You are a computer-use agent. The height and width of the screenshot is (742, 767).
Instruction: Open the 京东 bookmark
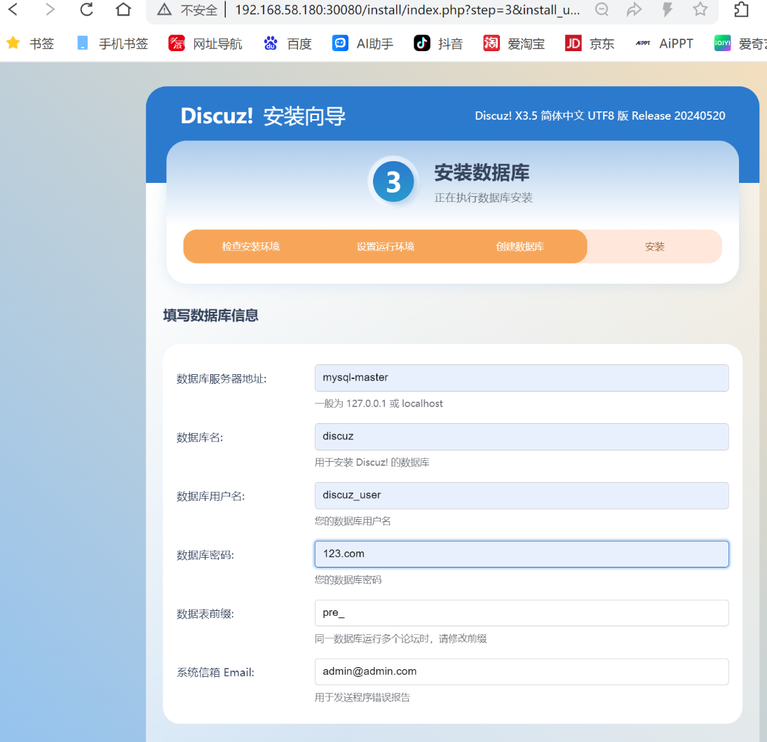pyautogui.click(x=590, y=43)
